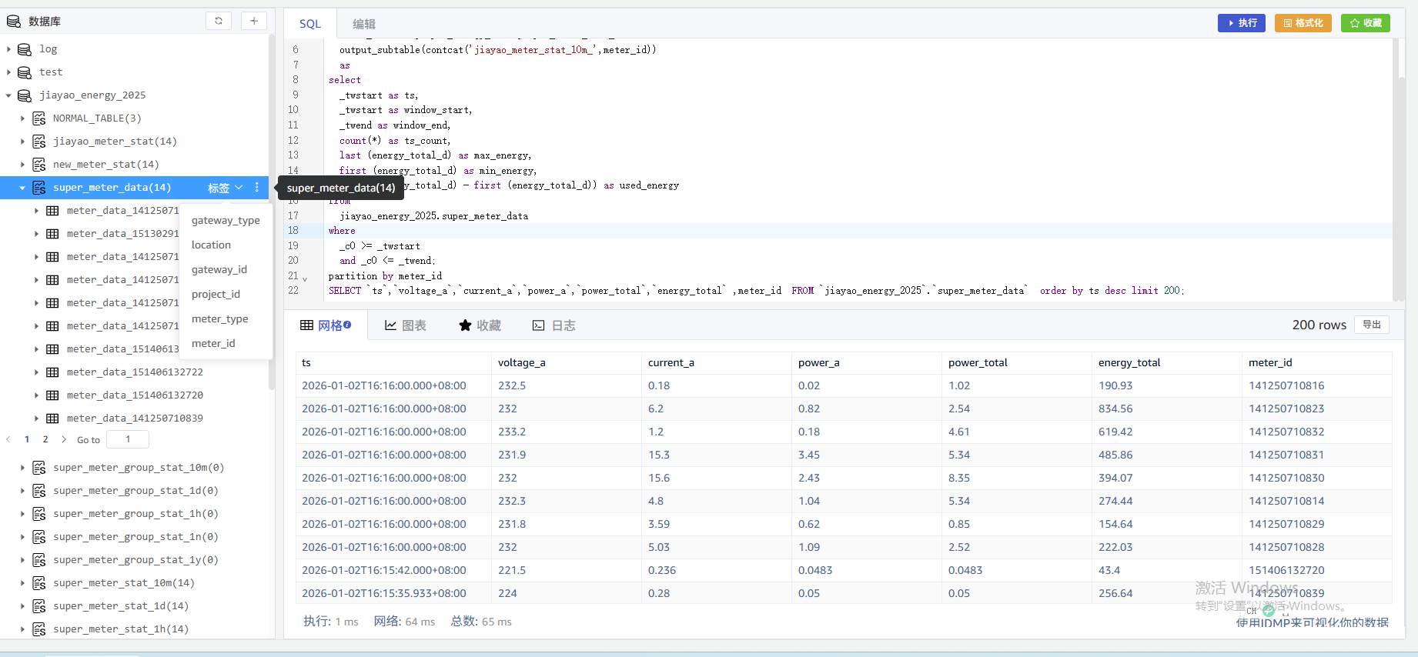This screenshot has width=1418, height=657.
Task: Select the location tag menu entry
Action: (x=211, y=245)
